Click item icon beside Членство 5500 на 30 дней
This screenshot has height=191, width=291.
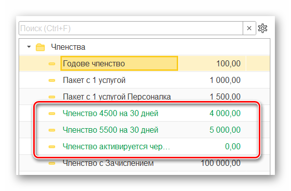pyautogui.click(x=52, y=130)
